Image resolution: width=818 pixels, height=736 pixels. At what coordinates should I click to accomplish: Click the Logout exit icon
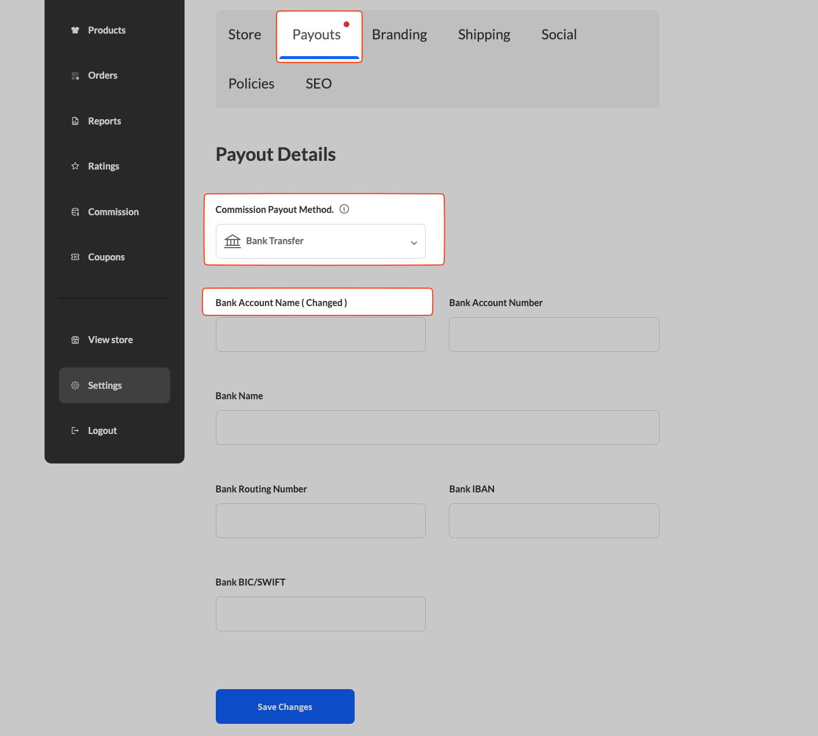click(75, 430)
